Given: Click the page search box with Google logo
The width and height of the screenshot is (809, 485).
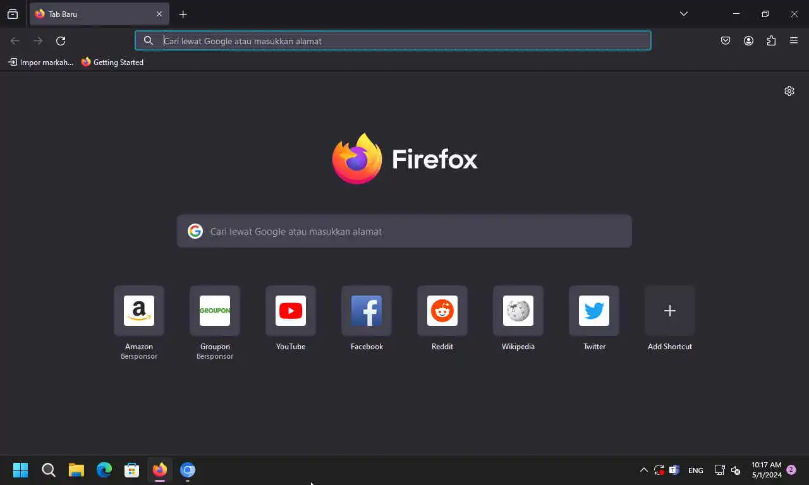Looking at the screenshot, I should coord(404,231).
